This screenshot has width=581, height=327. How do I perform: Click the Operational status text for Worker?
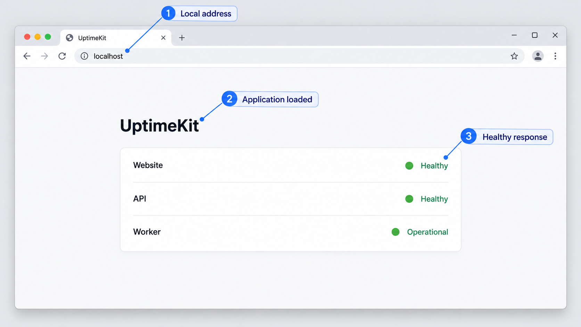(x=427, y=232)
